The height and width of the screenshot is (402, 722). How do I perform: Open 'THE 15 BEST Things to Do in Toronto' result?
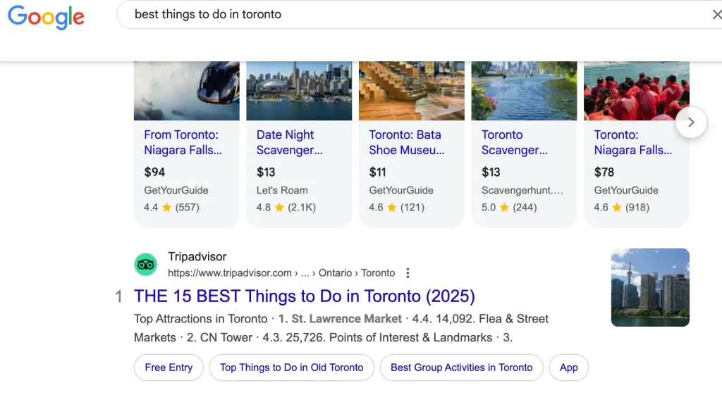305,296
